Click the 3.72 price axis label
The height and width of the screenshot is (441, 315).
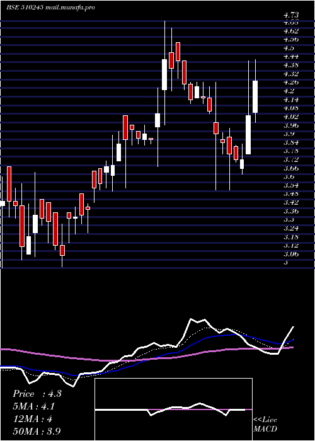click(291, 159)
